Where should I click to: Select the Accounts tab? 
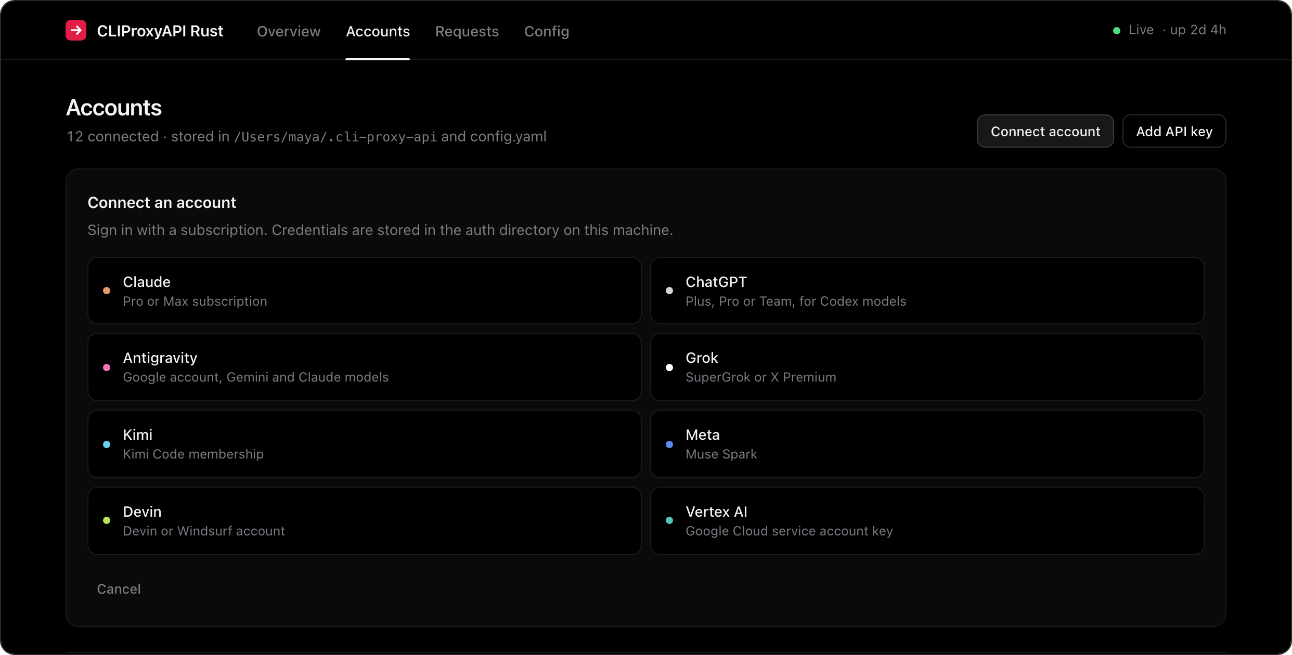(378, 31)
